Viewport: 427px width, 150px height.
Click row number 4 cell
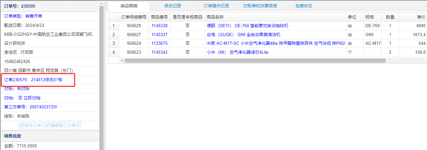click(113, 52)
